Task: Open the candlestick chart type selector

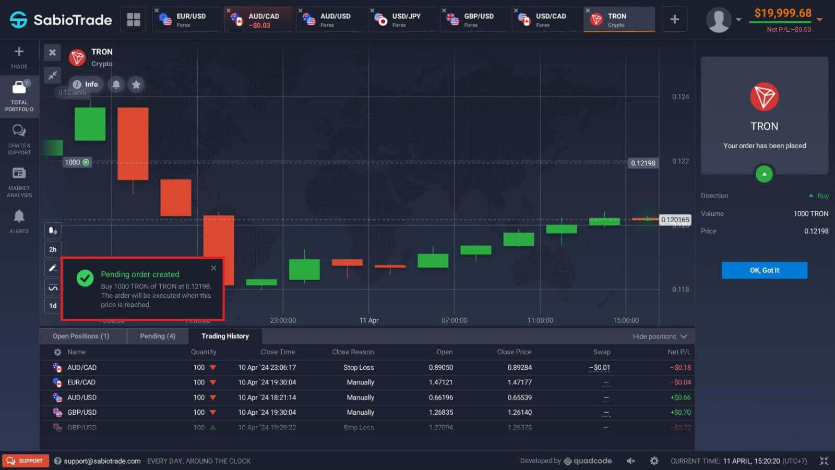Action: [x=52, y=231]
